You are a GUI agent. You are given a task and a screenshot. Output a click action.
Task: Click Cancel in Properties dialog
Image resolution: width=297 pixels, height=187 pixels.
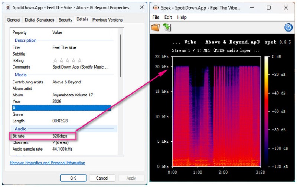coord(102,178)
